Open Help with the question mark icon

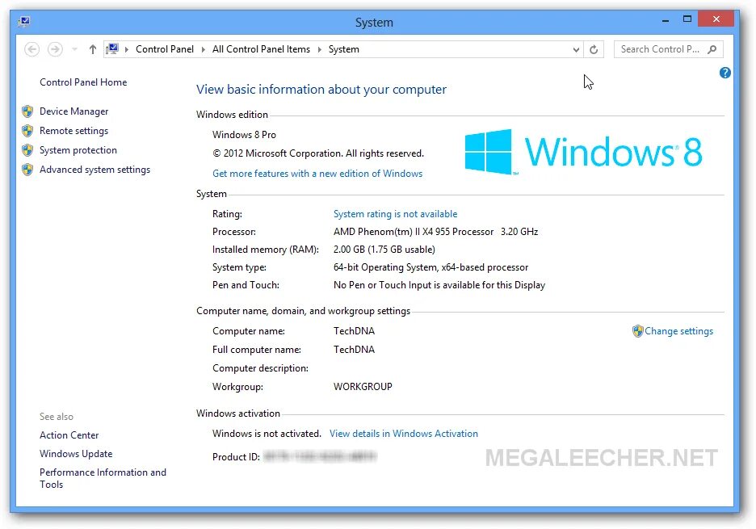724,73
